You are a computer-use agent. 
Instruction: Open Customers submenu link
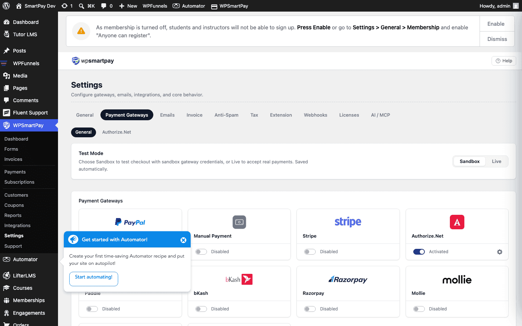pyautogui.click(x=16, y=195)
